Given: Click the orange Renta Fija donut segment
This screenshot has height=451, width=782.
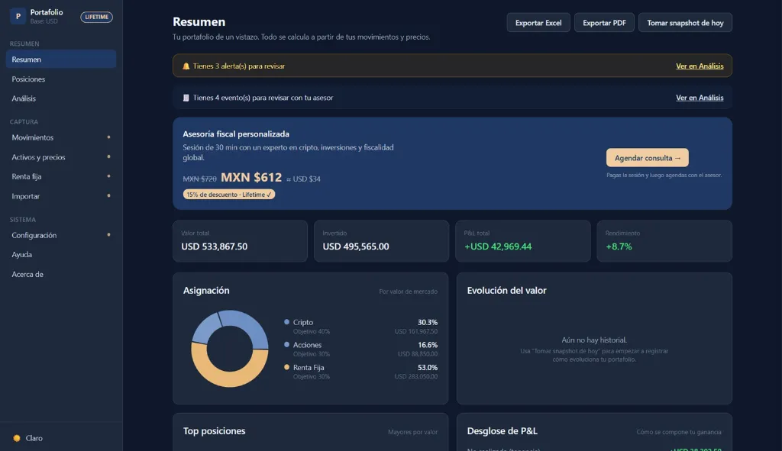Looking at the screenshot, I should coord(230,381).
